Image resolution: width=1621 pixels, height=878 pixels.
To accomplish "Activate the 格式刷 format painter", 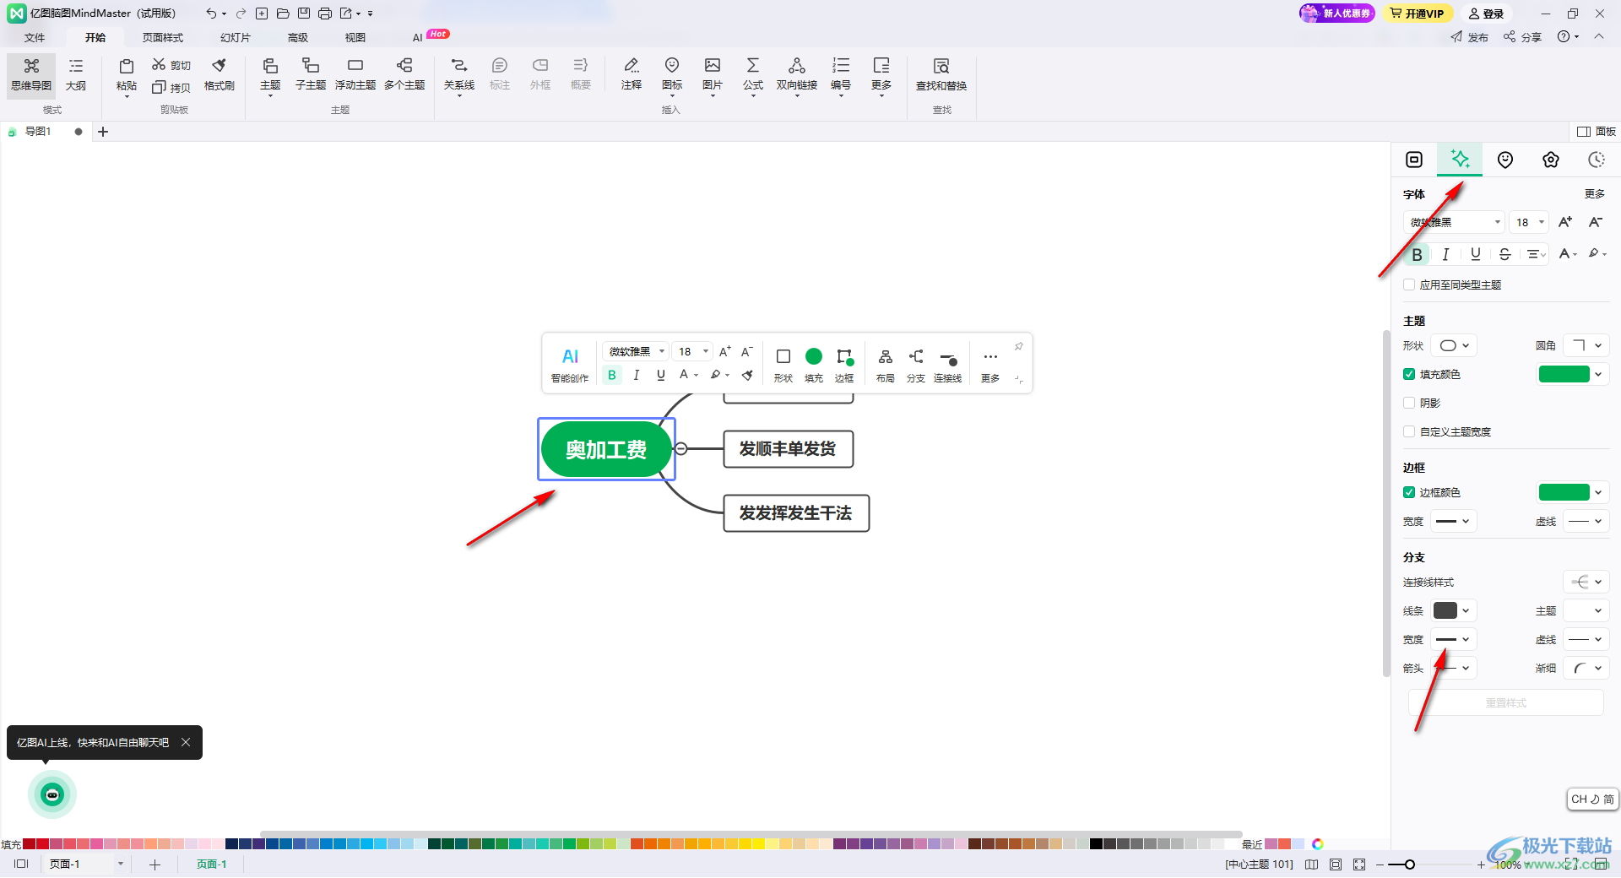I will click(220, 75).
